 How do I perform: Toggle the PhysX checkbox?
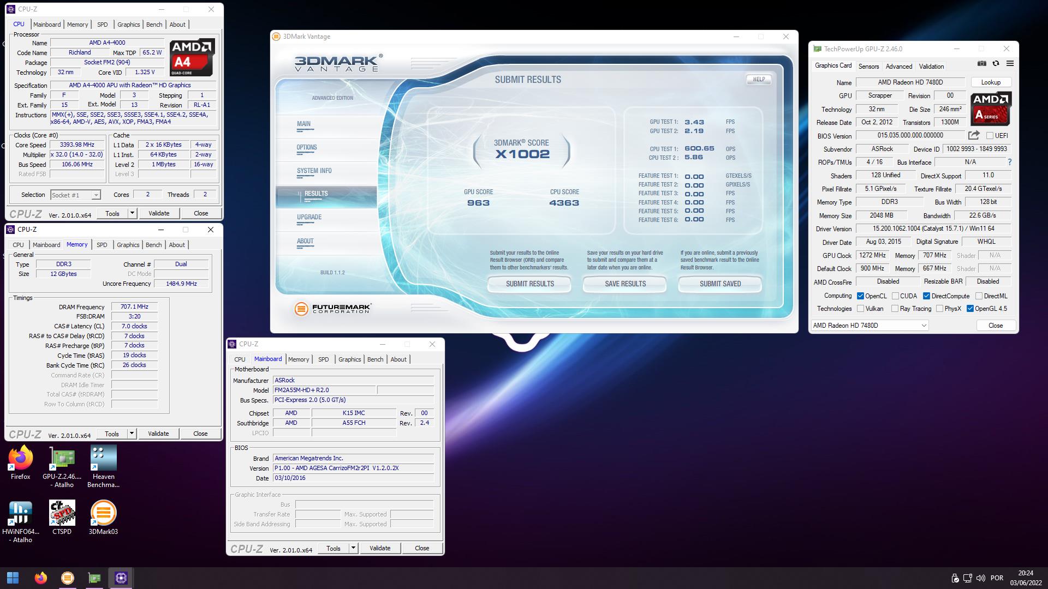pyautogui.click(x=939, y=309)
